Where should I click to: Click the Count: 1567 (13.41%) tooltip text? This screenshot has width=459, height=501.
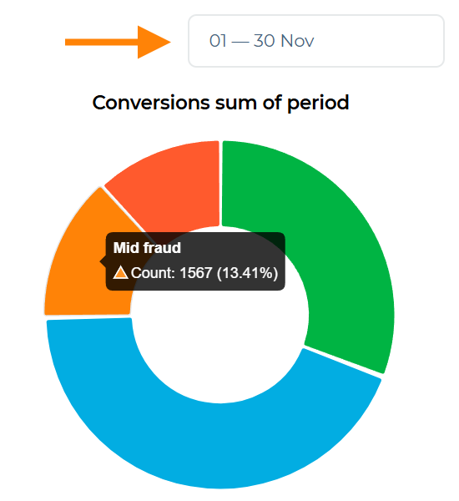[x=204, y=273]
